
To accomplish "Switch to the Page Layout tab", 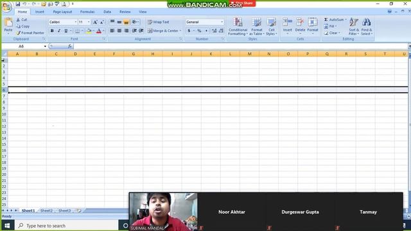I will (x=62, y=12).
